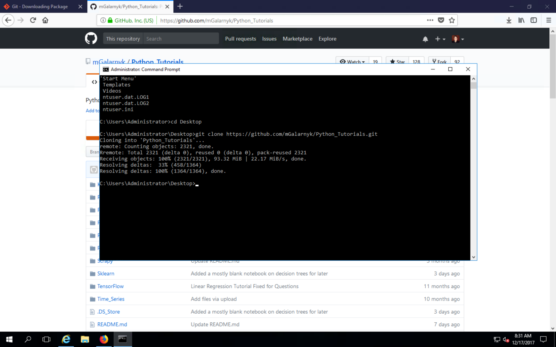Open the .DS_Store file
556x347 pixels.
[108, 312]
